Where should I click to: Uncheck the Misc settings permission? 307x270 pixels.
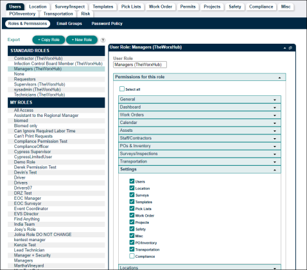click(x=132, y=236)
